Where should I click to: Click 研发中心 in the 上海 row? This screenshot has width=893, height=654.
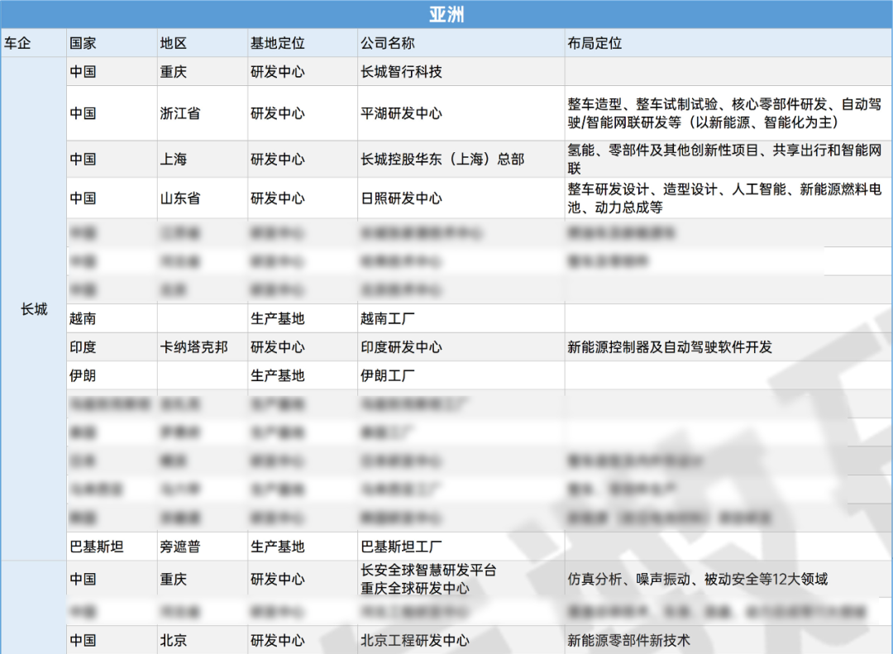277,159
